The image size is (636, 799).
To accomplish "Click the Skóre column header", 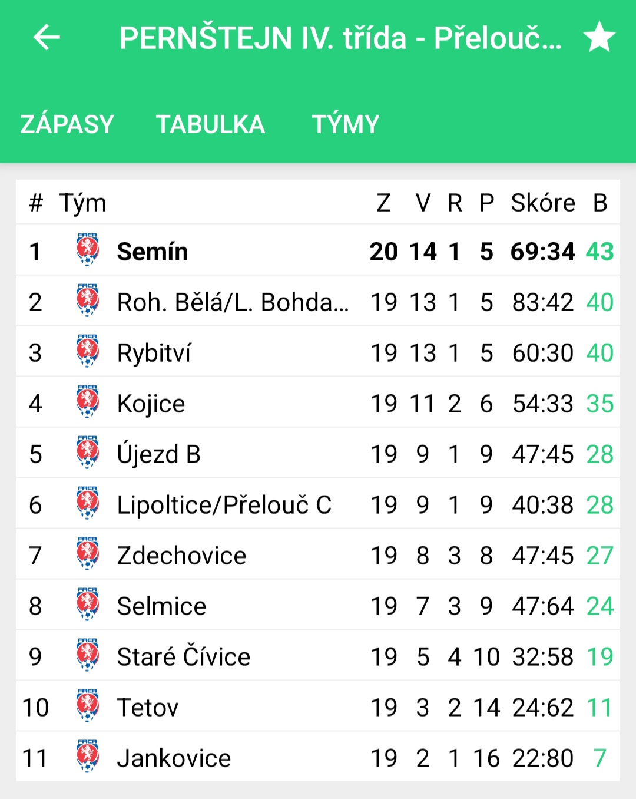I will point(543,203).
